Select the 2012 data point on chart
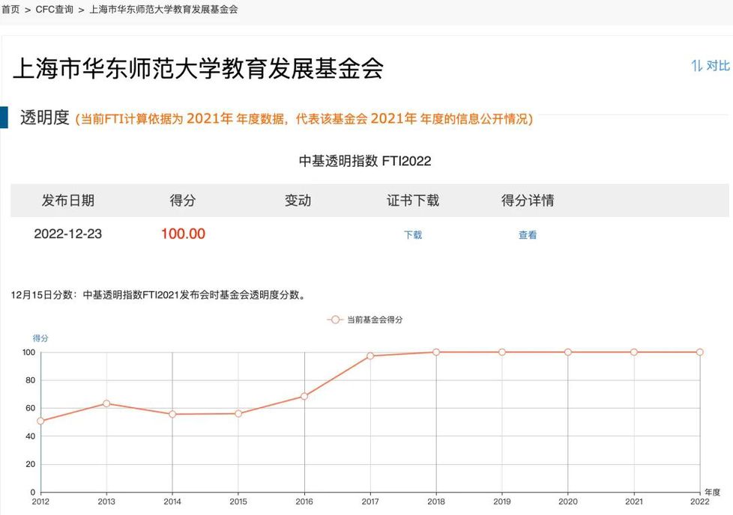The width and height of the screenshot is (733, 515). (x=40, y=421)
